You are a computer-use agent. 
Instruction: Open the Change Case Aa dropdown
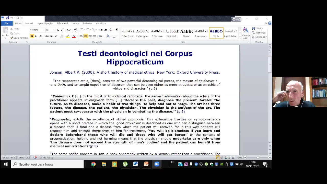[68, 30]
